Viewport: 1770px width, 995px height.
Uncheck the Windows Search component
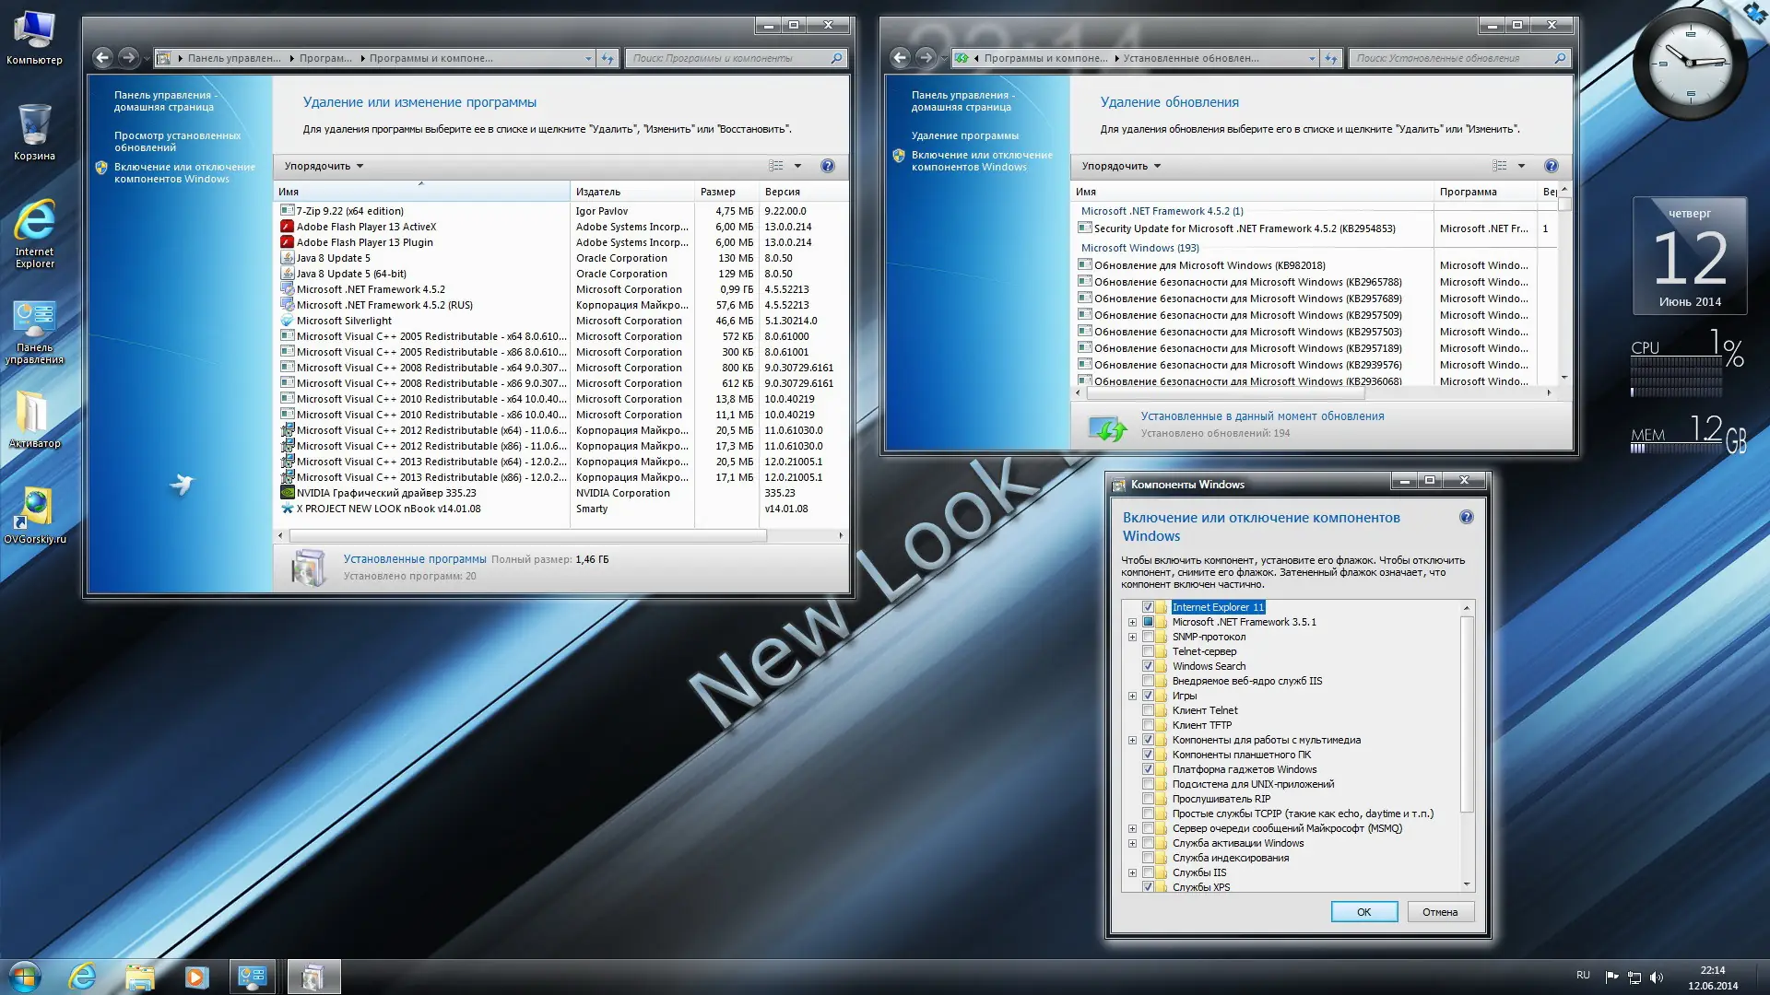click(1149, 666)
